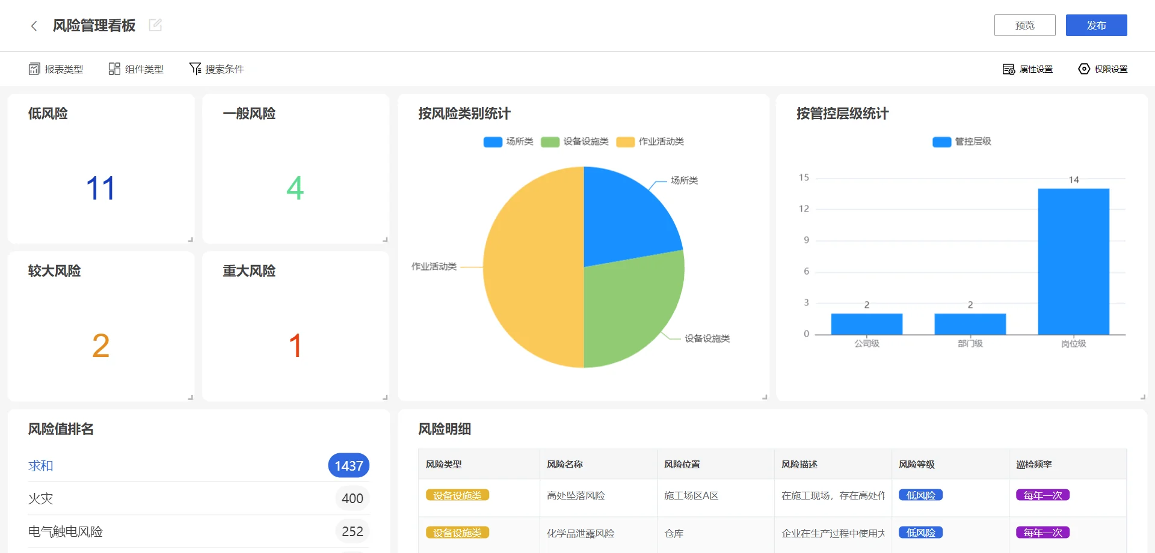Screen dimensions: 1155x553
Task: Click the value 11 in 低风险 card
Action: point(100,188)
